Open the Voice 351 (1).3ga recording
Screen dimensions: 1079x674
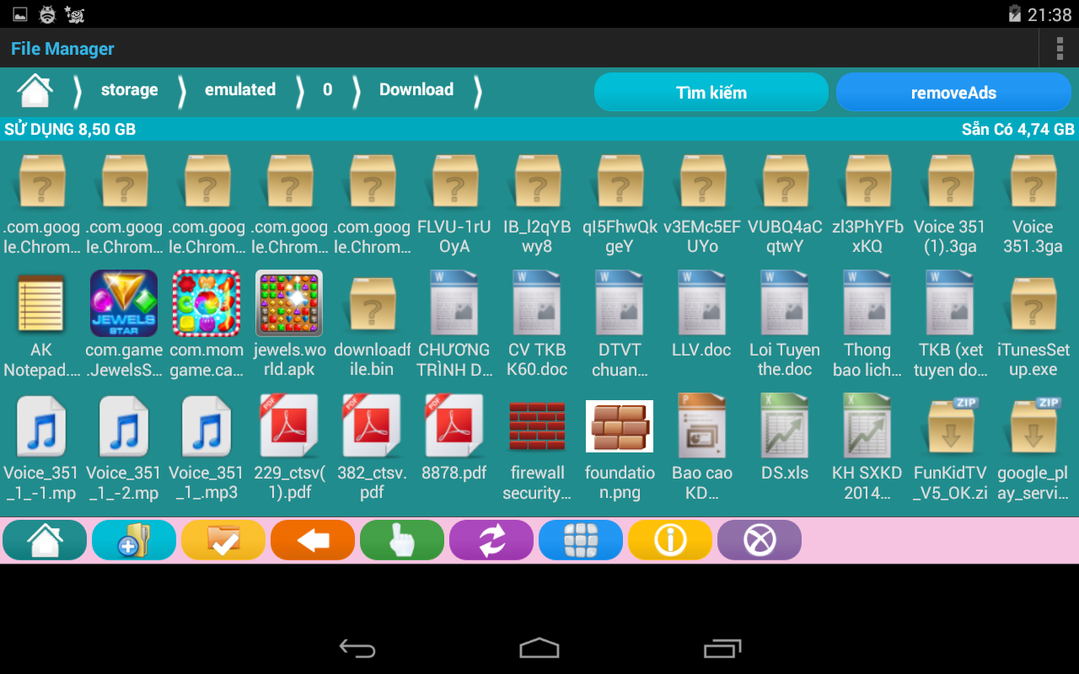pos(950,203)
